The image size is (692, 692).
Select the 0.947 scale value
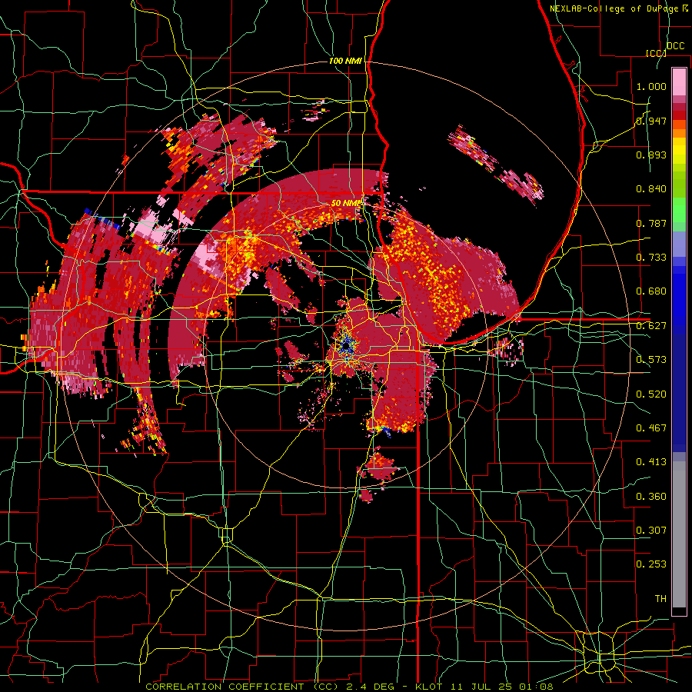click(x=651, y=121)
